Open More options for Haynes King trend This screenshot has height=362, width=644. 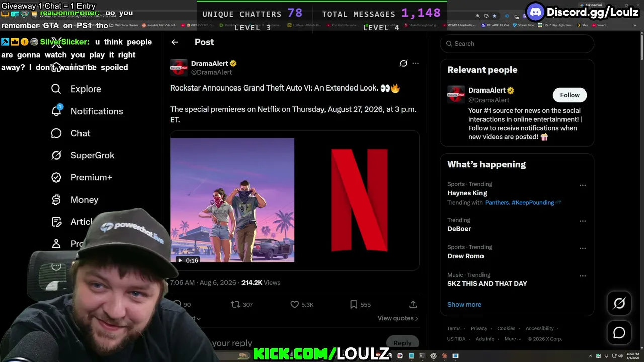point(583,185)
